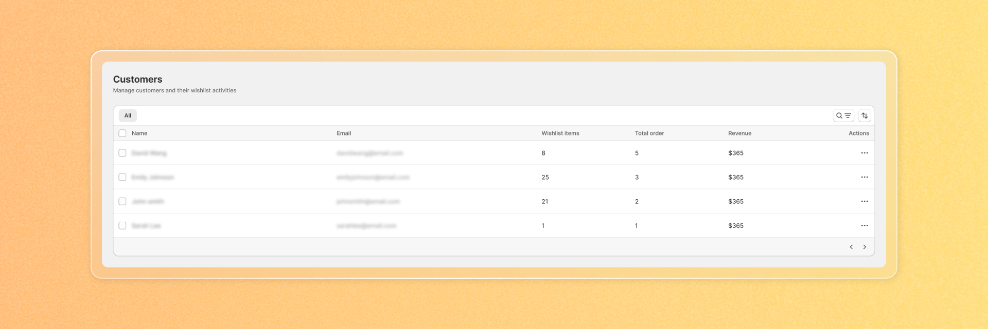Click the Email column header
988x329 pixels.
click(344, 133)
